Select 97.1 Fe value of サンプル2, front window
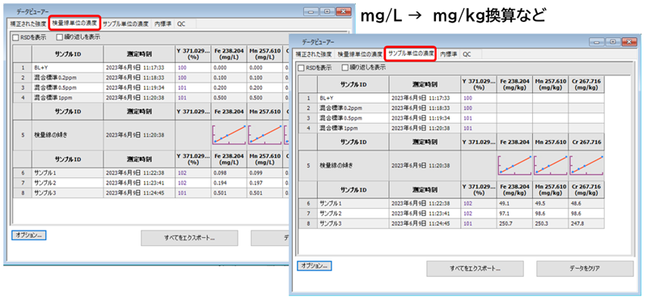The image size is (647, 301). (514, 214)
